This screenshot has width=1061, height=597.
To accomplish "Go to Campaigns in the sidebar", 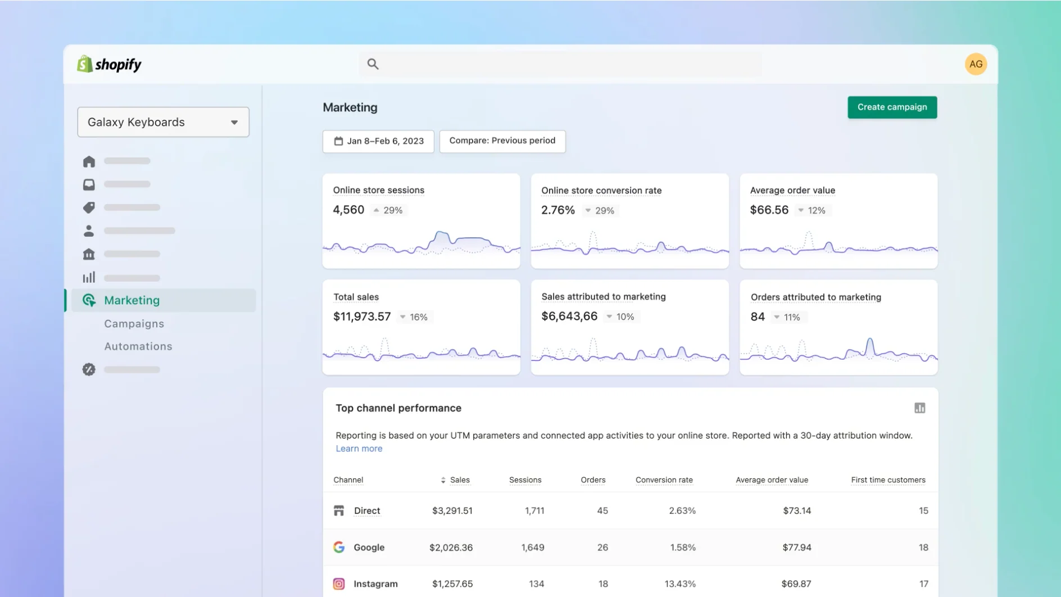I will [x=134, y=323].
